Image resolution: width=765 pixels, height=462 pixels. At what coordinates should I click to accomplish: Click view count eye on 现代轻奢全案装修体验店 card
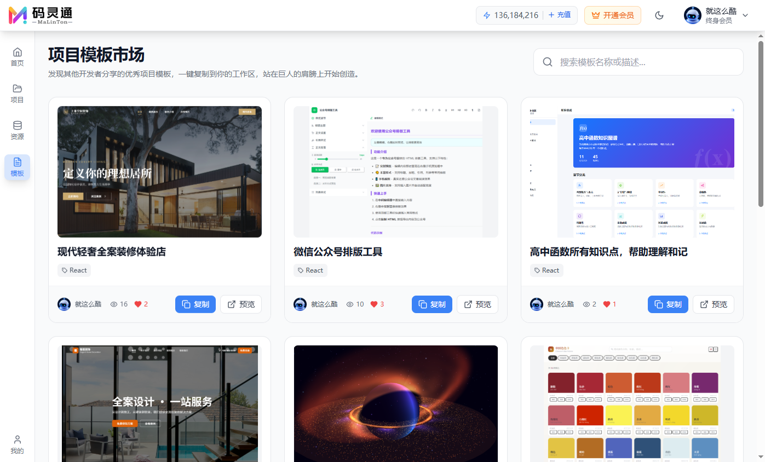(114, 304)
